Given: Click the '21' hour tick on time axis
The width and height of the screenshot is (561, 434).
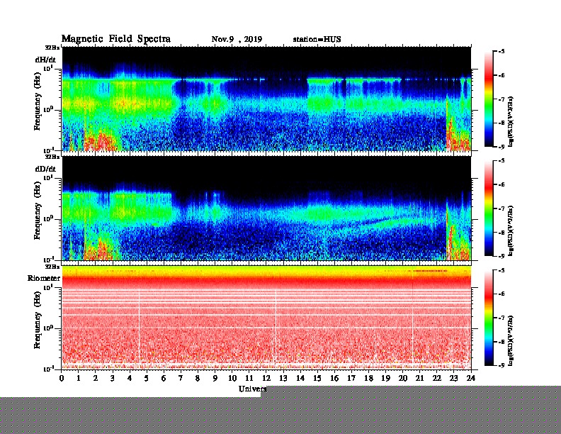Looking at the screenshot, I should pyautogui.click(x=419, y=378).
